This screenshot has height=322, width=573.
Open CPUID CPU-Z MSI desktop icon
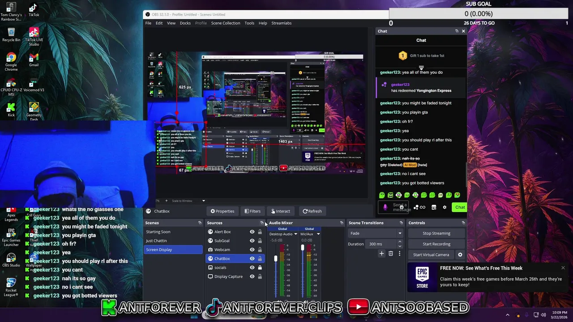(11, 87)
